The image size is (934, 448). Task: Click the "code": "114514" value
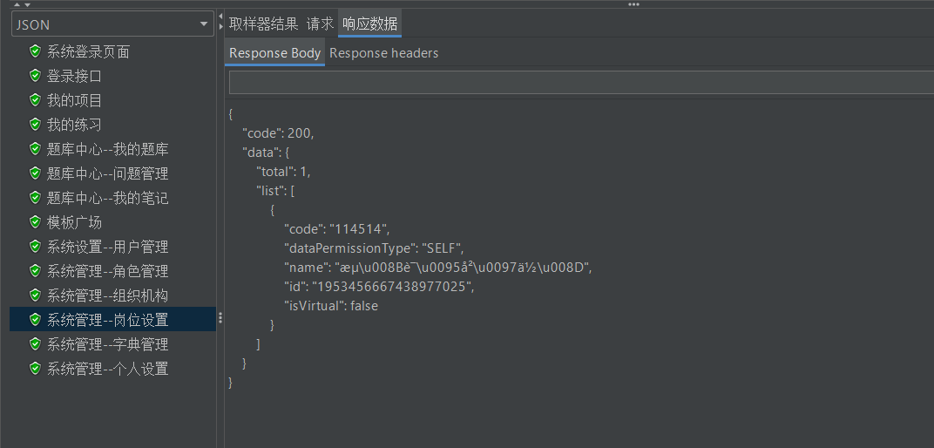point(357,229)
